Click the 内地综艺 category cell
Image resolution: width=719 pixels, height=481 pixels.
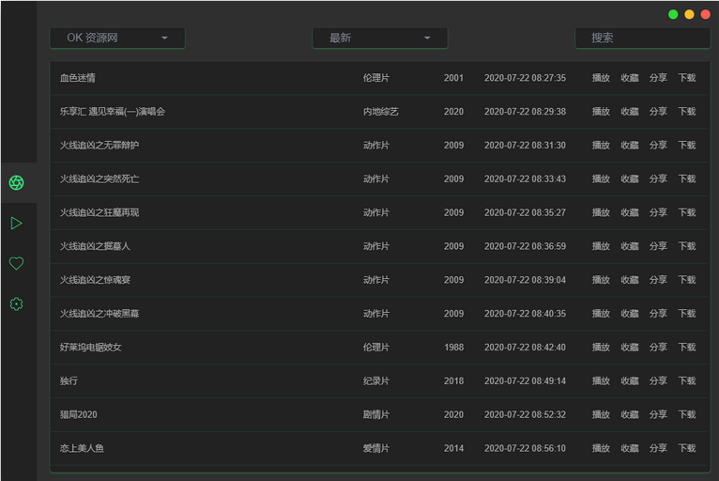pos(380,112)
